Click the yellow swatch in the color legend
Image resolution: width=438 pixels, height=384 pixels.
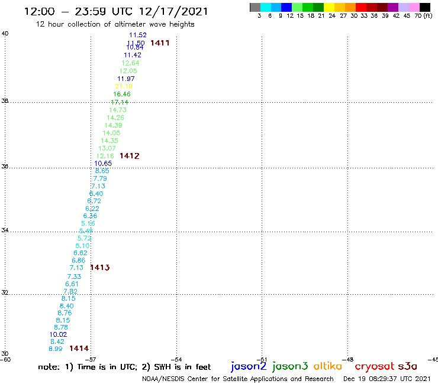pyautogui.click(x=329, y=7)
